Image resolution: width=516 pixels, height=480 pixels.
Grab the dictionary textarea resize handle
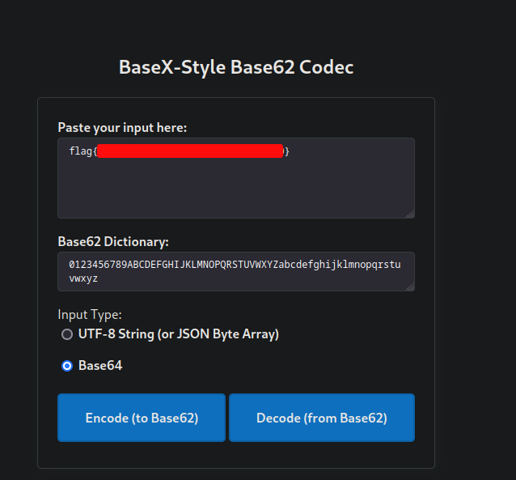coord(410,287)
